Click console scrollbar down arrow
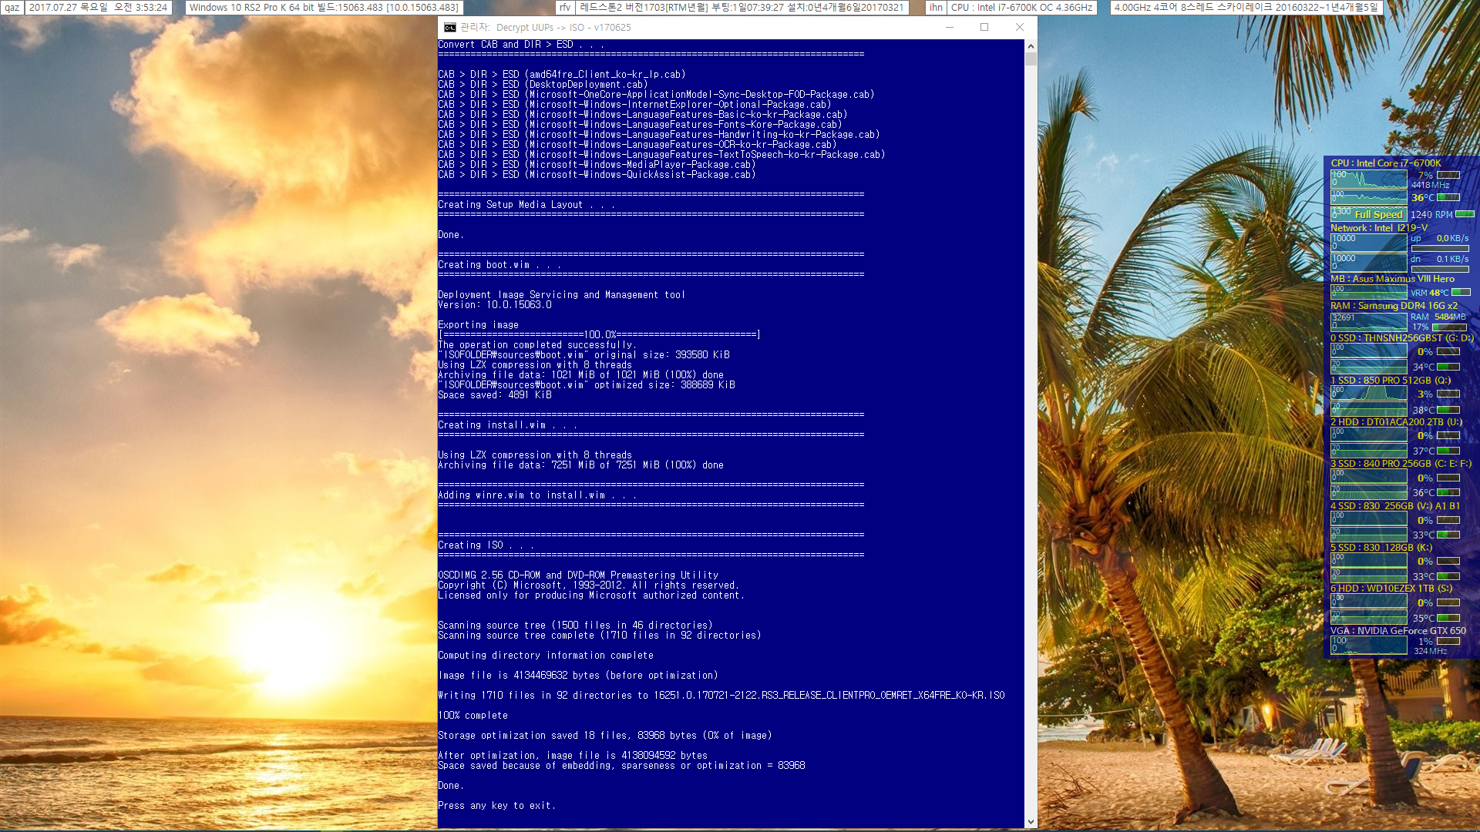The image size is (1480, 832). pos(1031,822)
